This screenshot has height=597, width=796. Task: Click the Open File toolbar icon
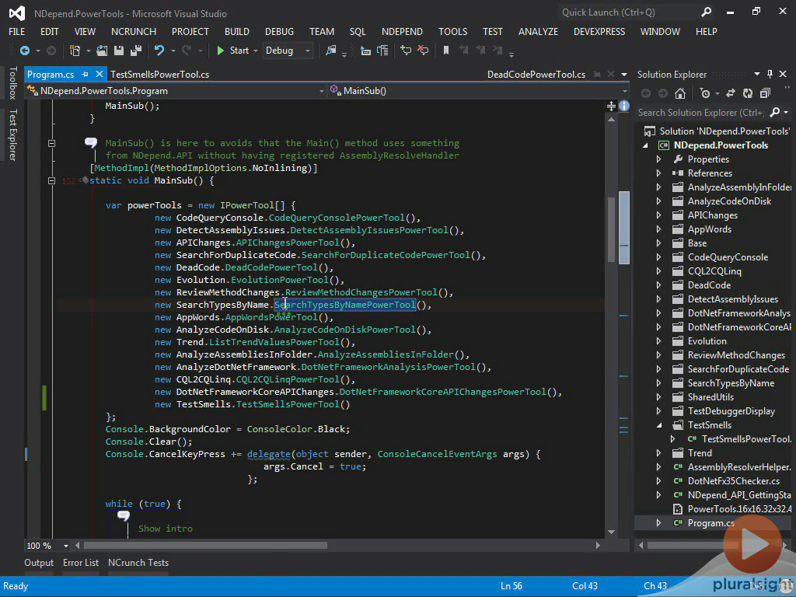point(102,51)
